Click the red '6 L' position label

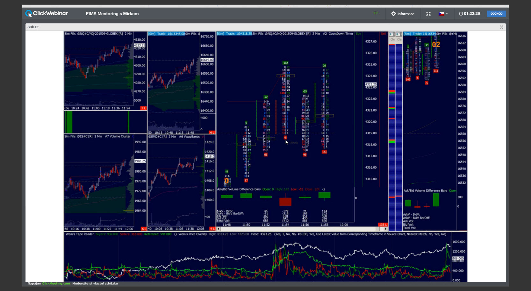point(143,229)
